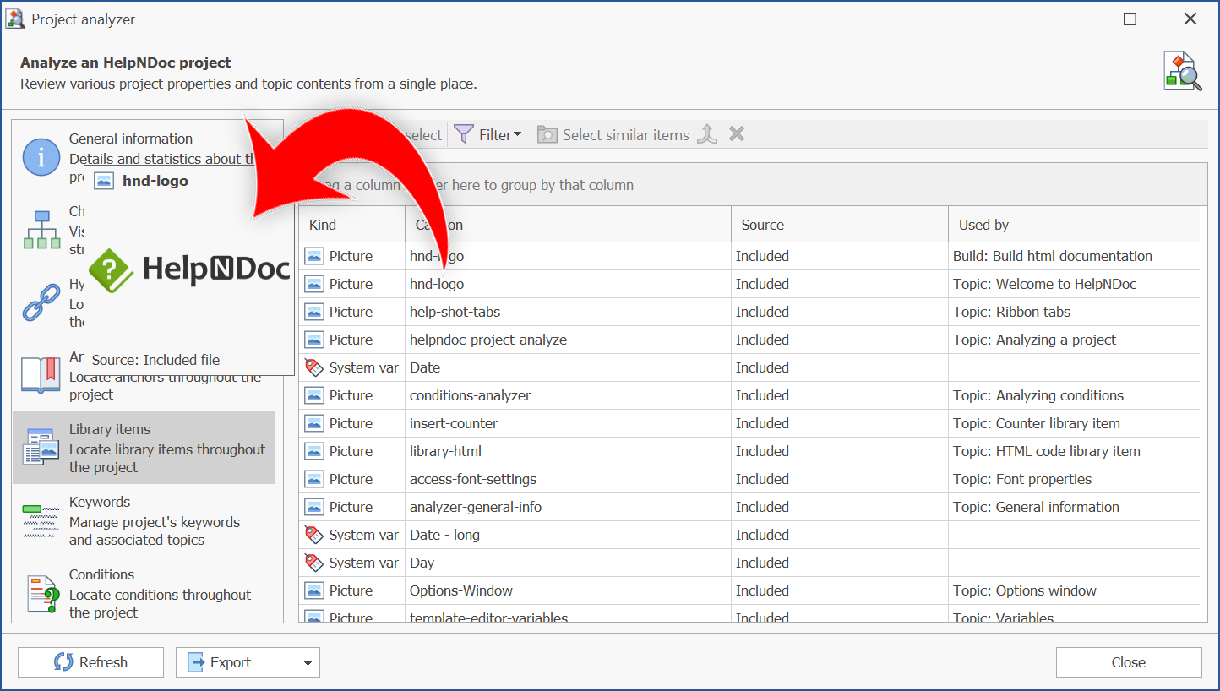Image resolution: width=1220 pixels, height=691 pixels.
Task: Click picture icon in insert-counter row
Action: point(314,423)
